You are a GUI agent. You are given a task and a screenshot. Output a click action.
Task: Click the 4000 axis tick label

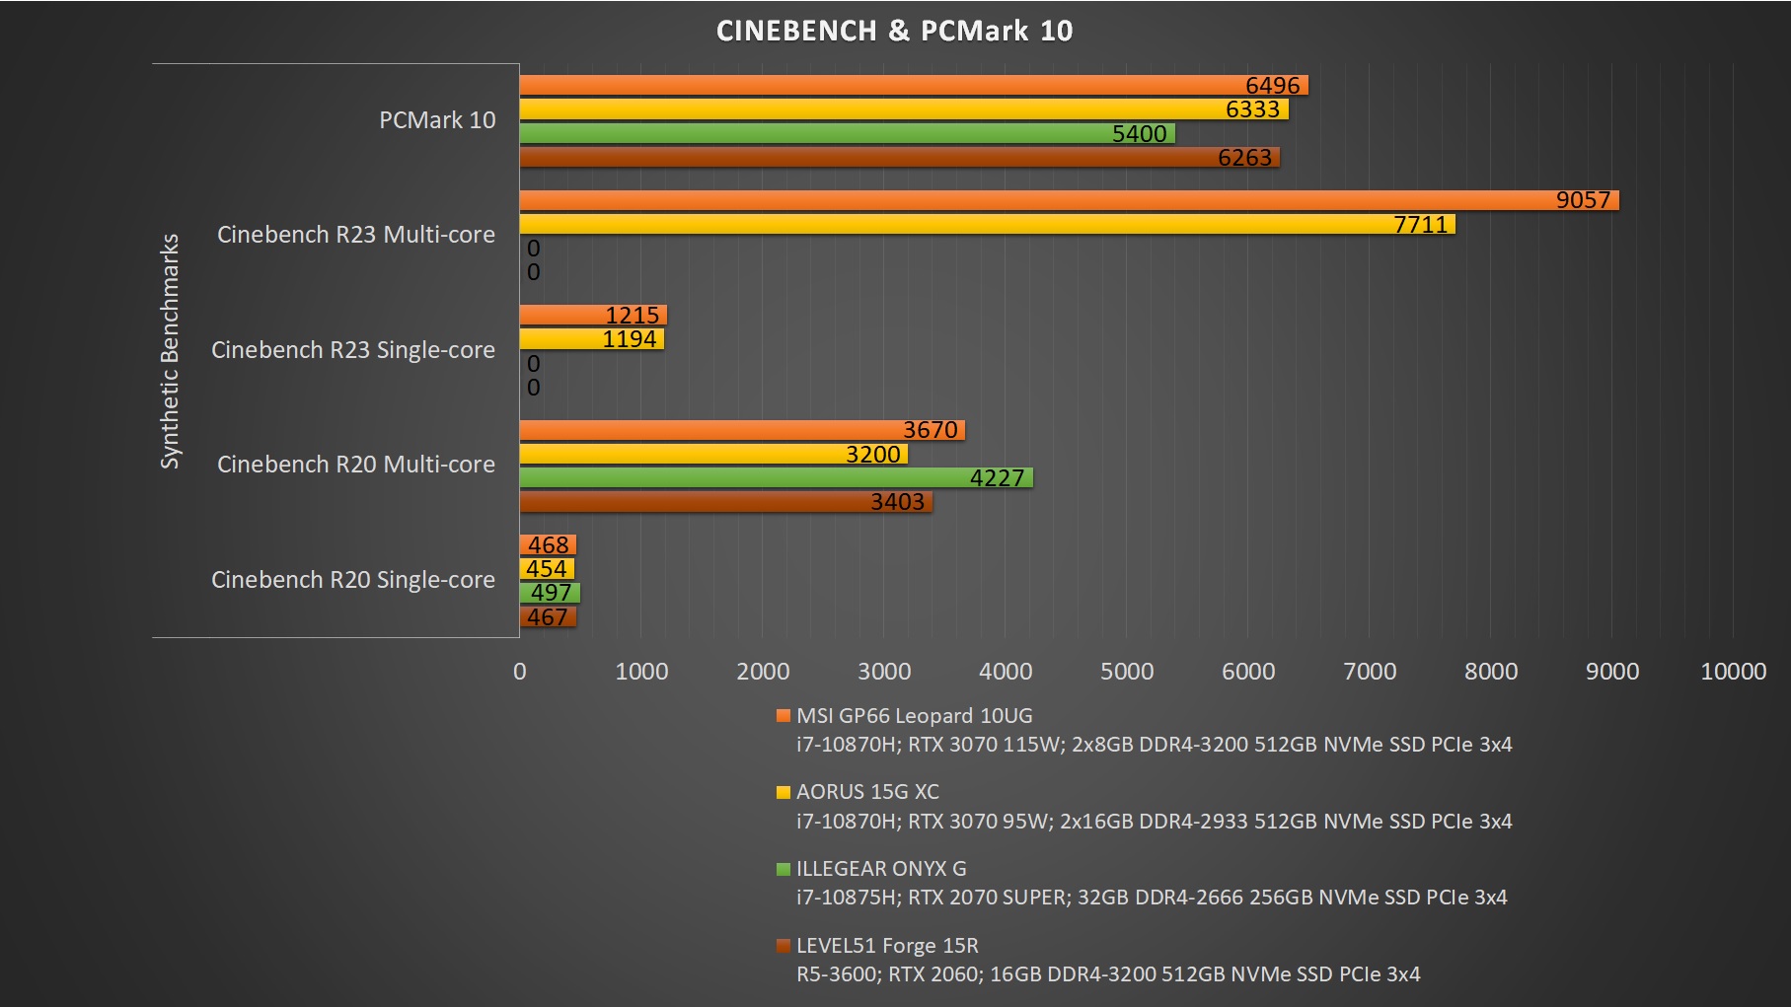point(1006,672)
